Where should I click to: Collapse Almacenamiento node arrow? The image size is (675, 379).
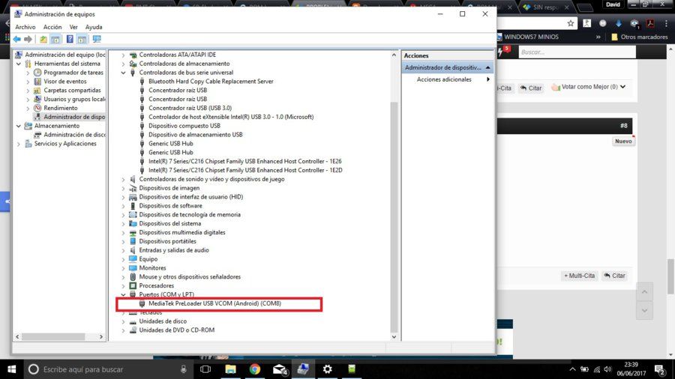[19, 126]
